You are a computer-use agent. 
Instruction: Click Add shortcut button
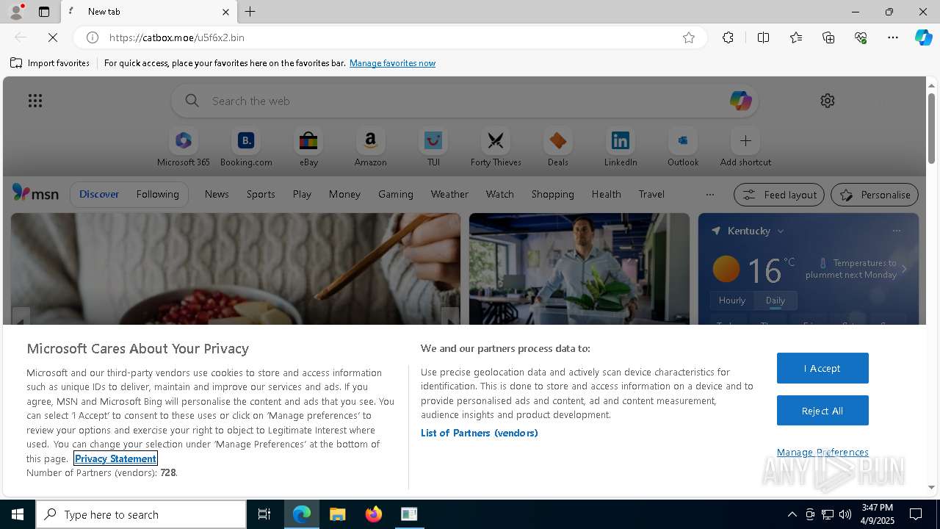pos(745,148)
